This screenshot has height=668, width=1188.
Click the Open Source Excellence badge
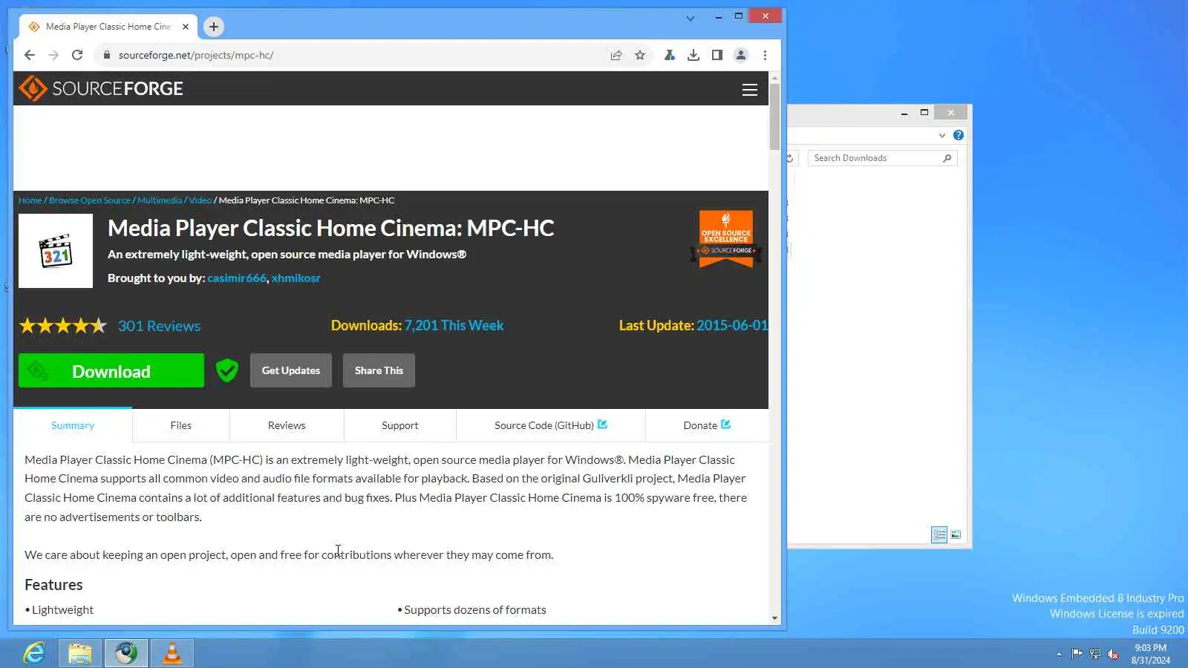pos(726,239)
